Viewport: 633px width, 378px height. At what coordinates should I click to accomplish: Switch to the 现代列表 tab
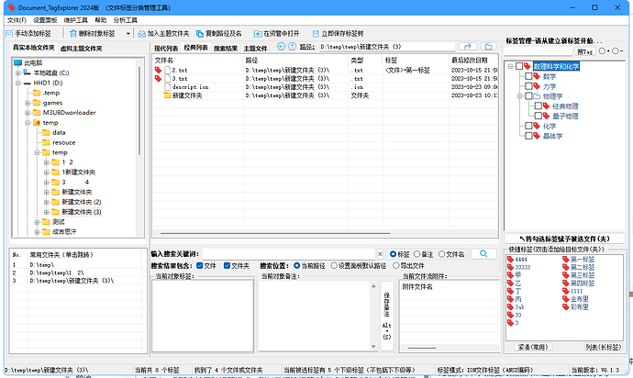[x=166, y=48]
